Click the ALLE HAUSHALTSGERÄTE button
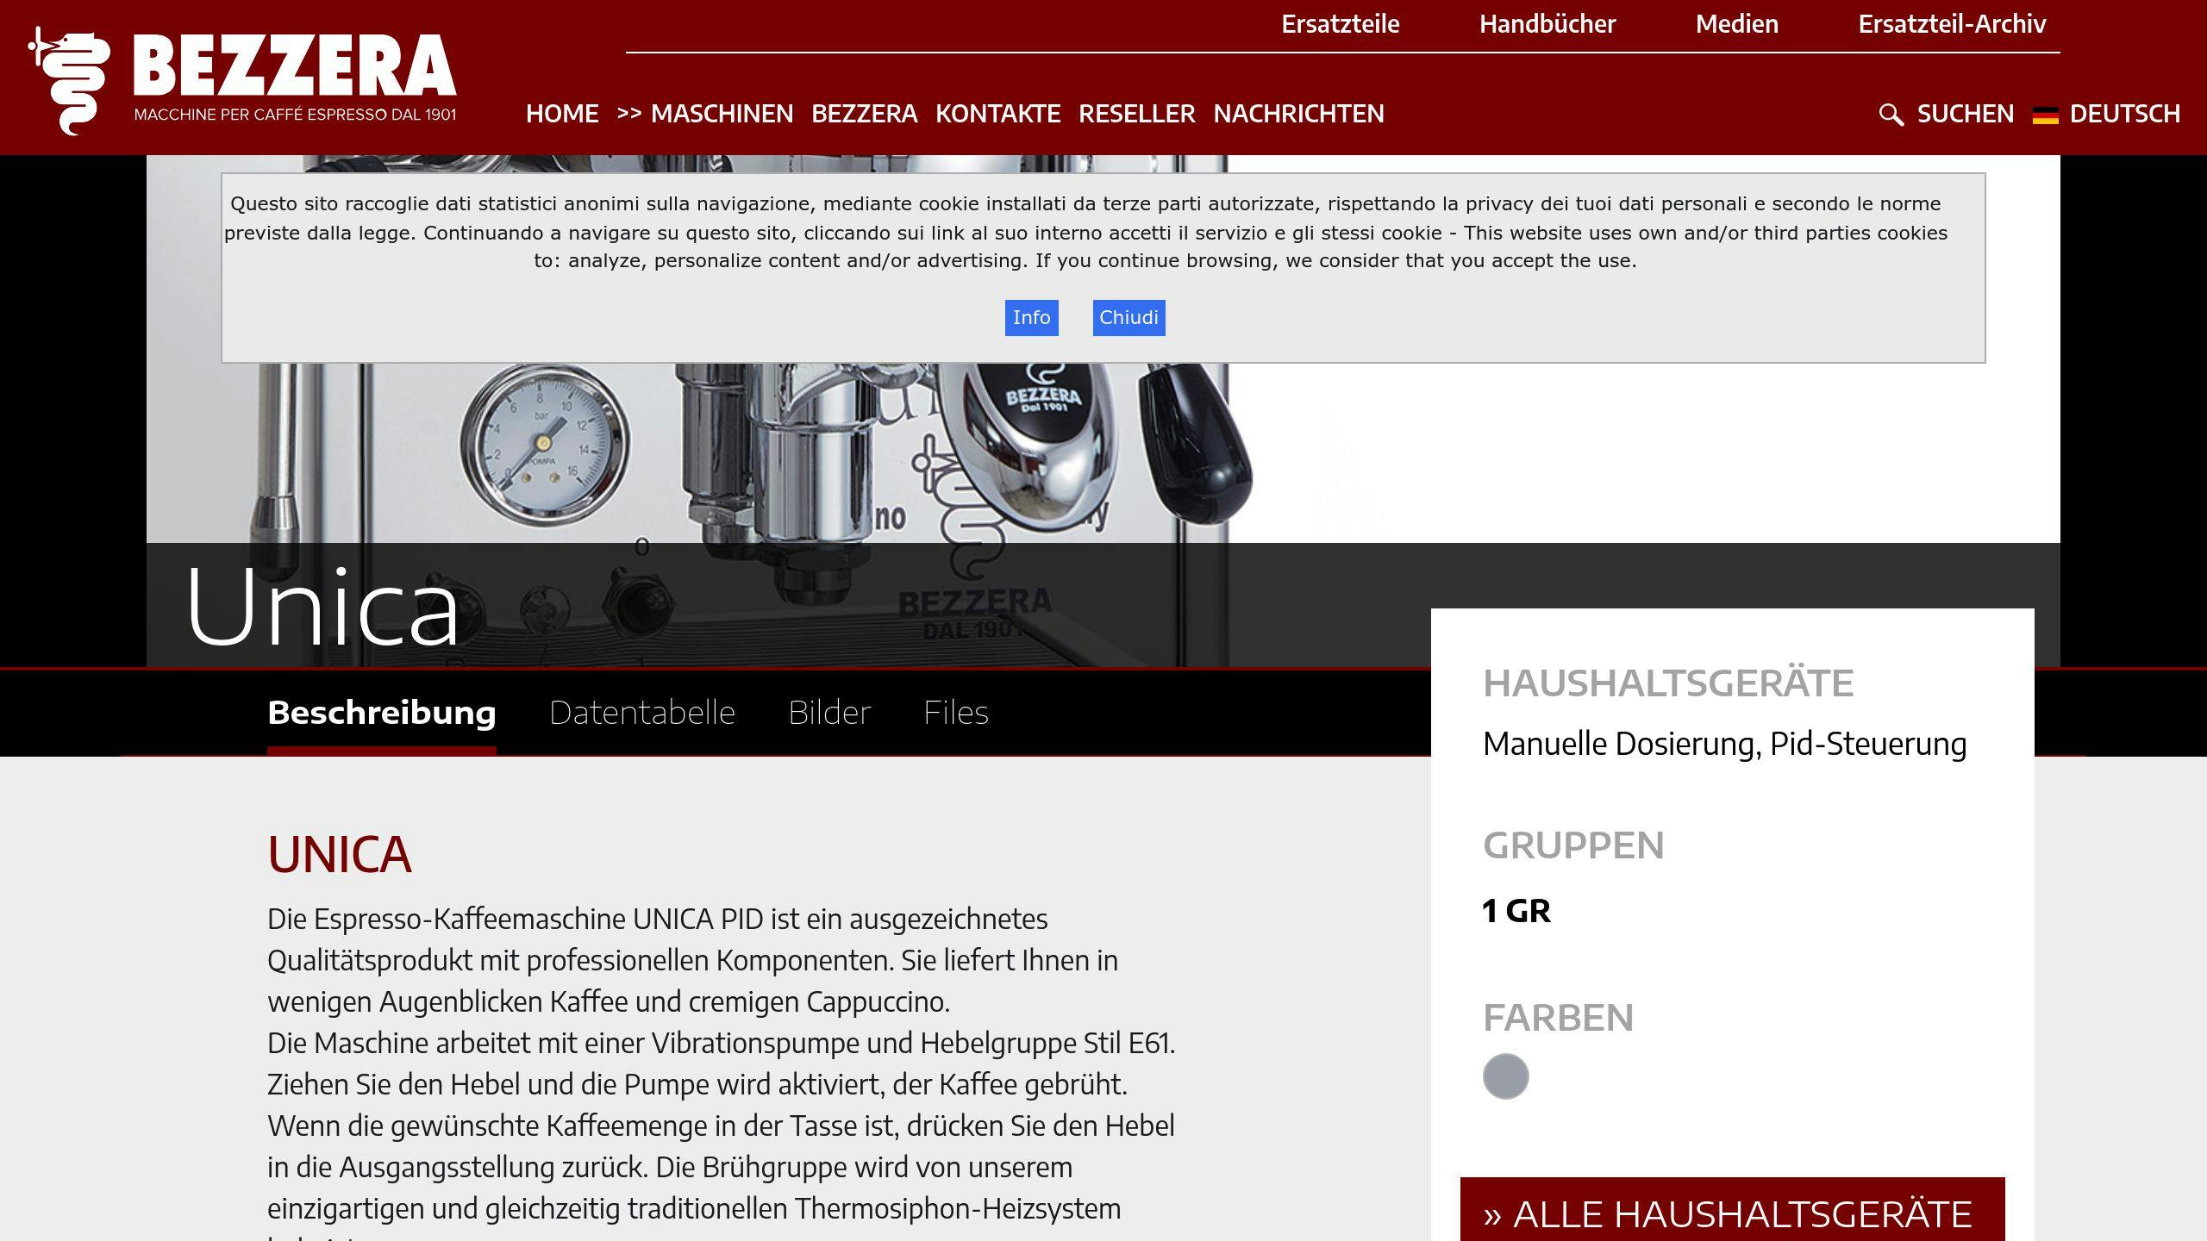The width and height of the screenshot is (2207, 1241). [x=1732, y=1210]
